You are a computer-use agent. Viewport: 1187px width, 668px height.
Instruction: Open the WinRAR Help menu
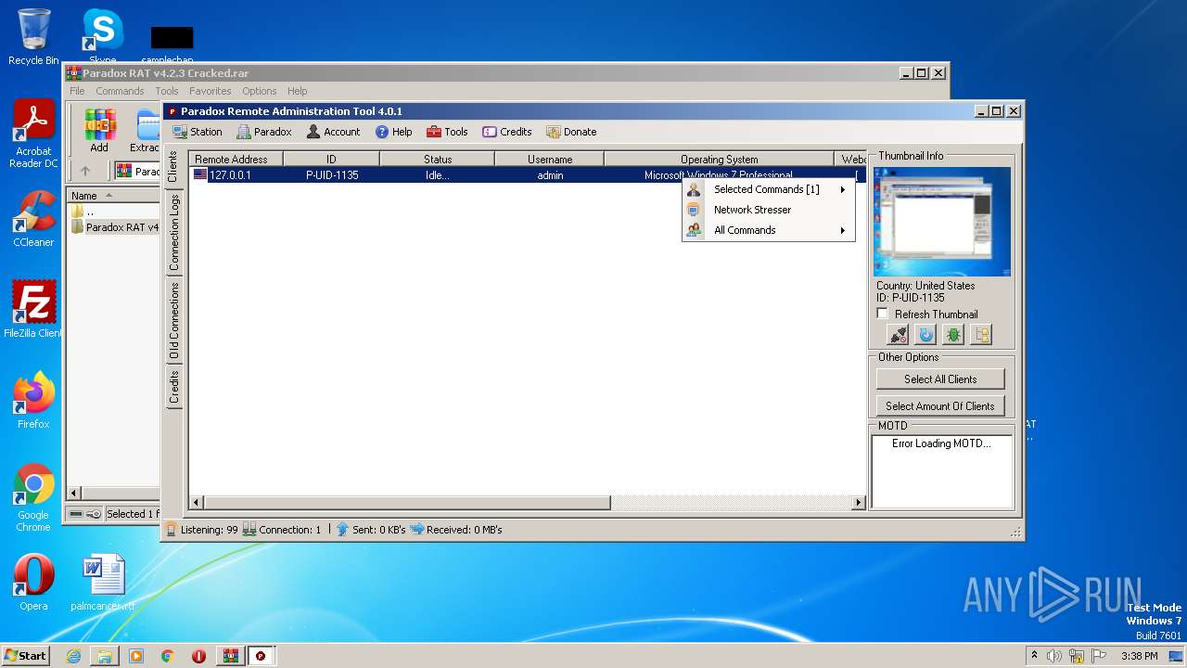pyautogui.click(x=297, y=91)
